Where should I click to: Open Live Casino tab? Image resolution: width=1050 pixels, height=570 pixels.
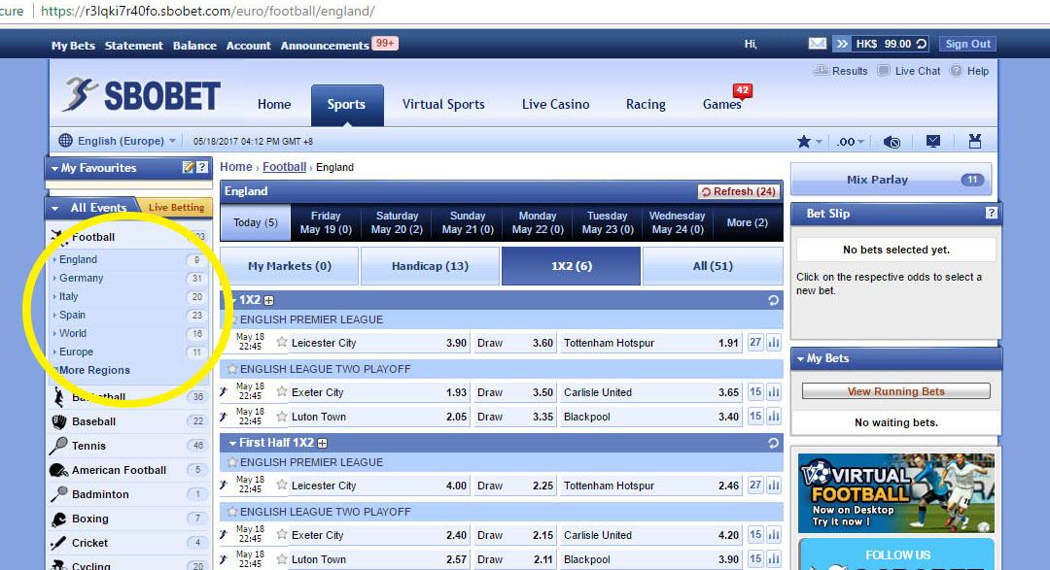tap(555, 104)
